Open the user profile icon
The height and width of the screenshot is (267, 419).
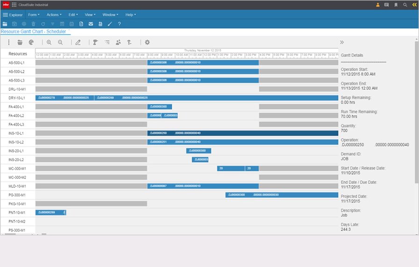[378, 5]
